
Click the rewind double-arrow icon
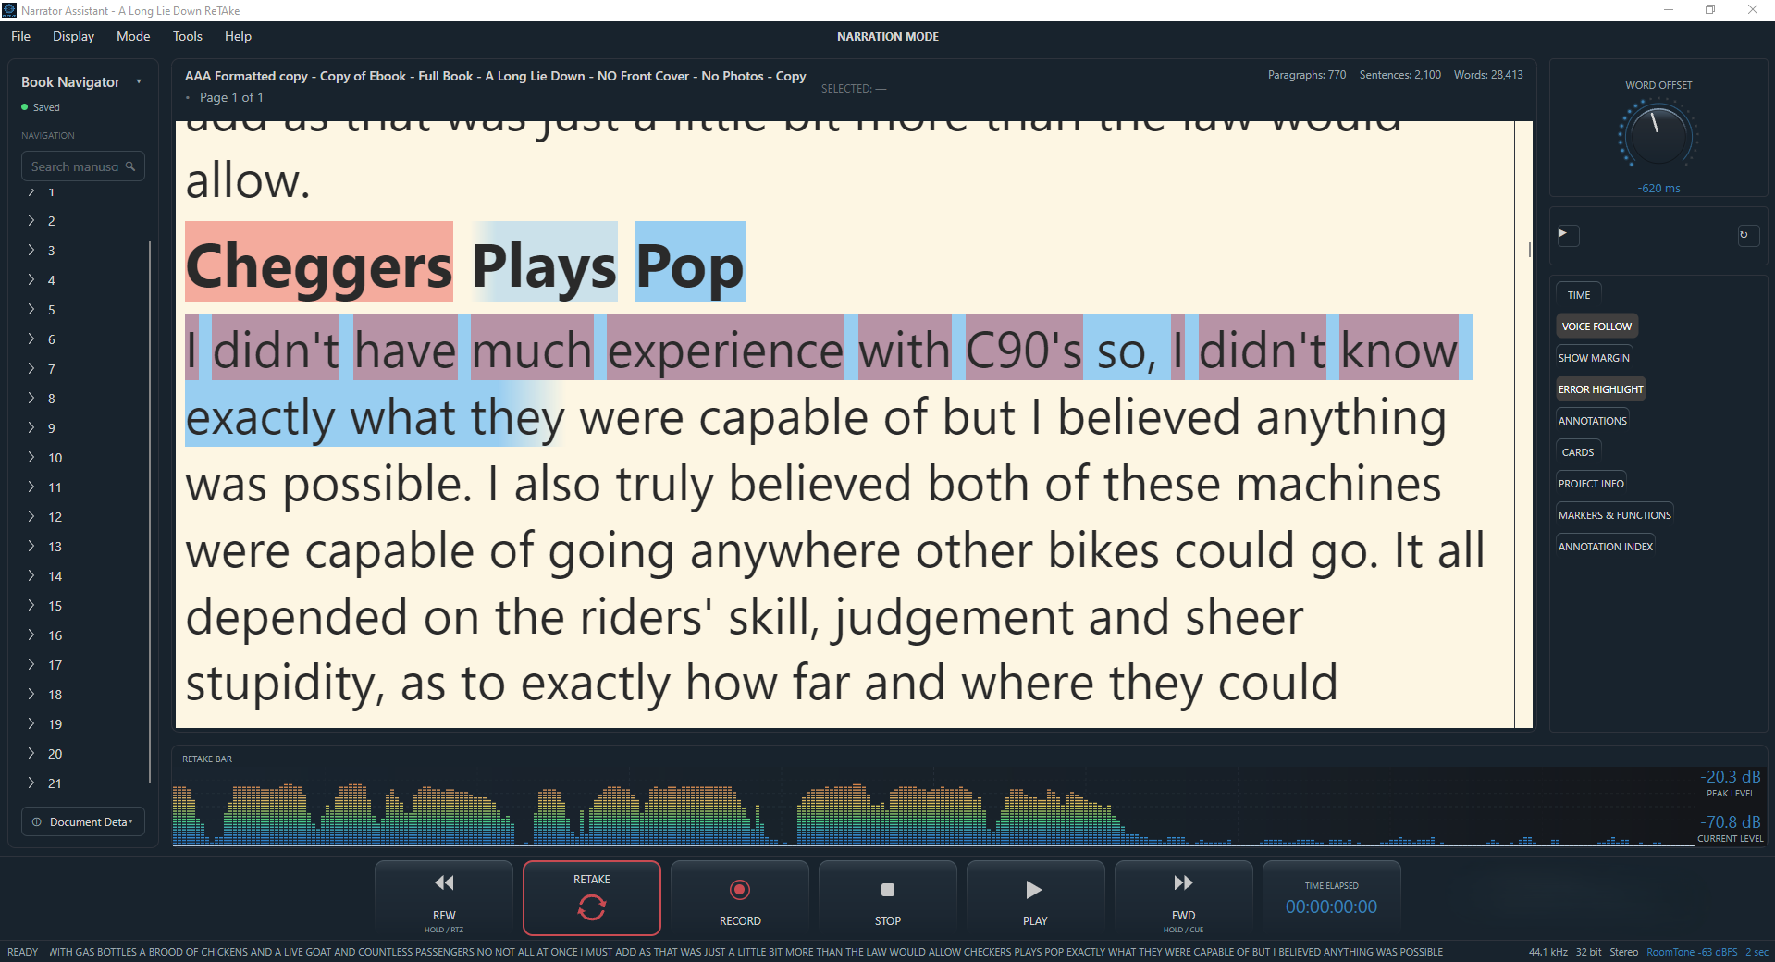point(444,882)
